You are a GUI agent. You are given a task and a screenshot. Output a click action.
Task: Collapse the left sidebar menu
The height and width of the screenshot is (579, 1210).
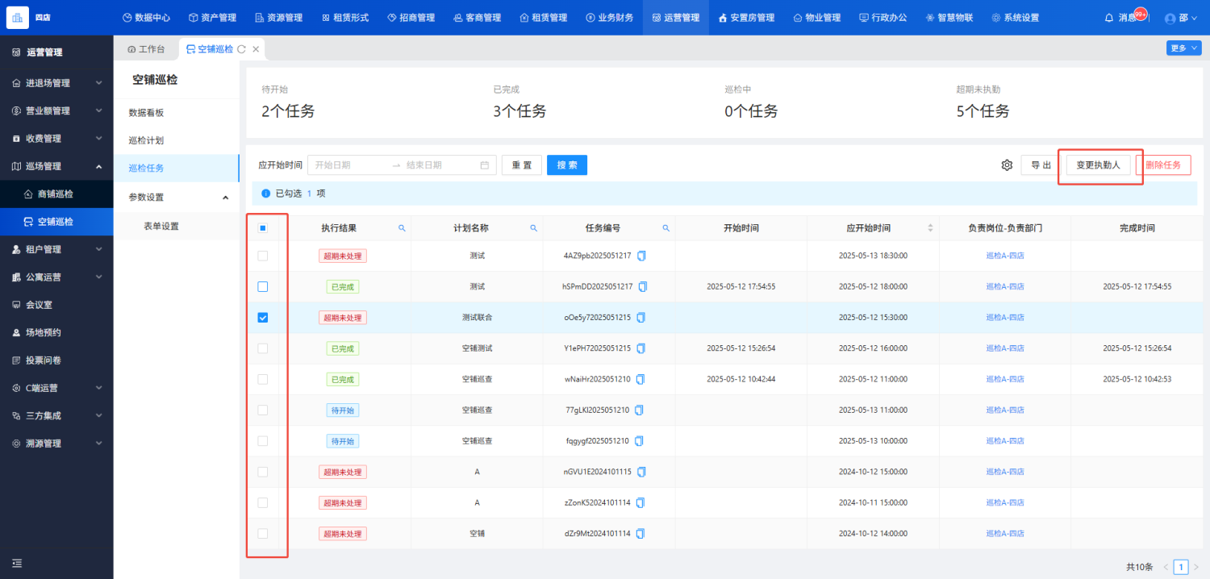[x=17, y=563]
